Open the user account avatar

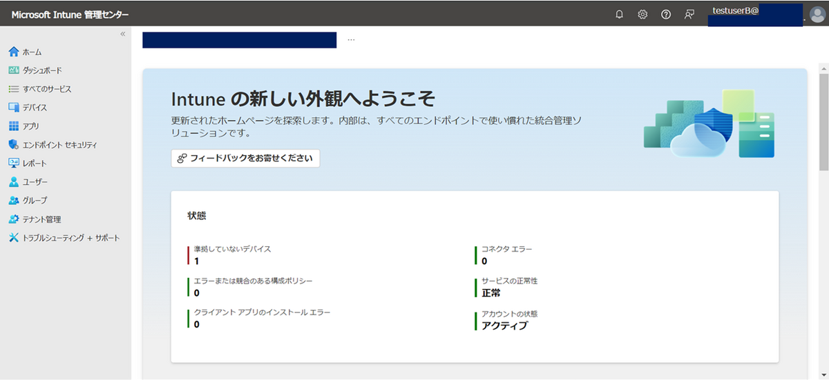817,14
